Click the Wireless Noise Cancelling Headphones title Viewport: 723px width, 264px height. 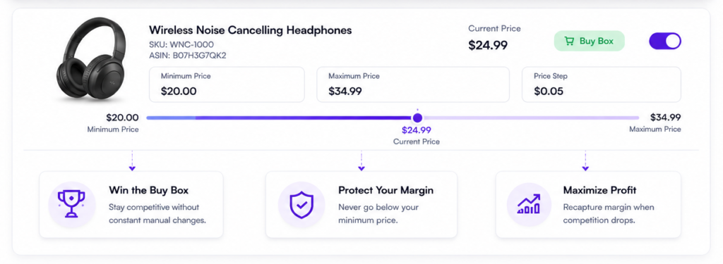[x=251, y=30]
